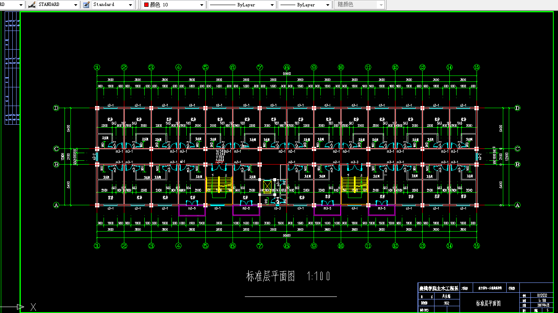Select the drawing title 标准层平面图 1:100
The image size is (558, 313).
click(288, 277)
